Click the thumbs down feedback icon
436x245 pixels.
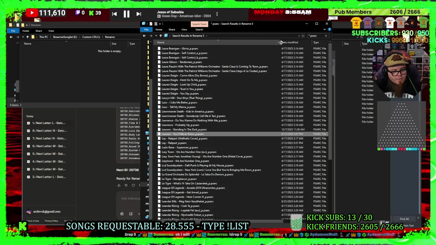pyautogui.click(x=126, y=185)
